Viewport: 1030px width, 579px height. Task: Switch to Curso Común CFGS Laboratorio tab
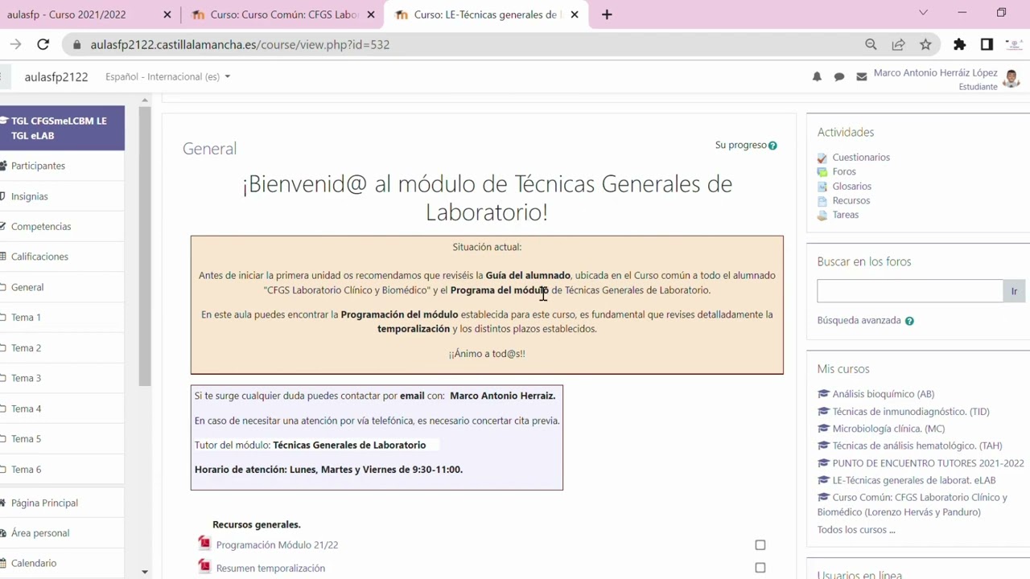(x=284, y=14)
